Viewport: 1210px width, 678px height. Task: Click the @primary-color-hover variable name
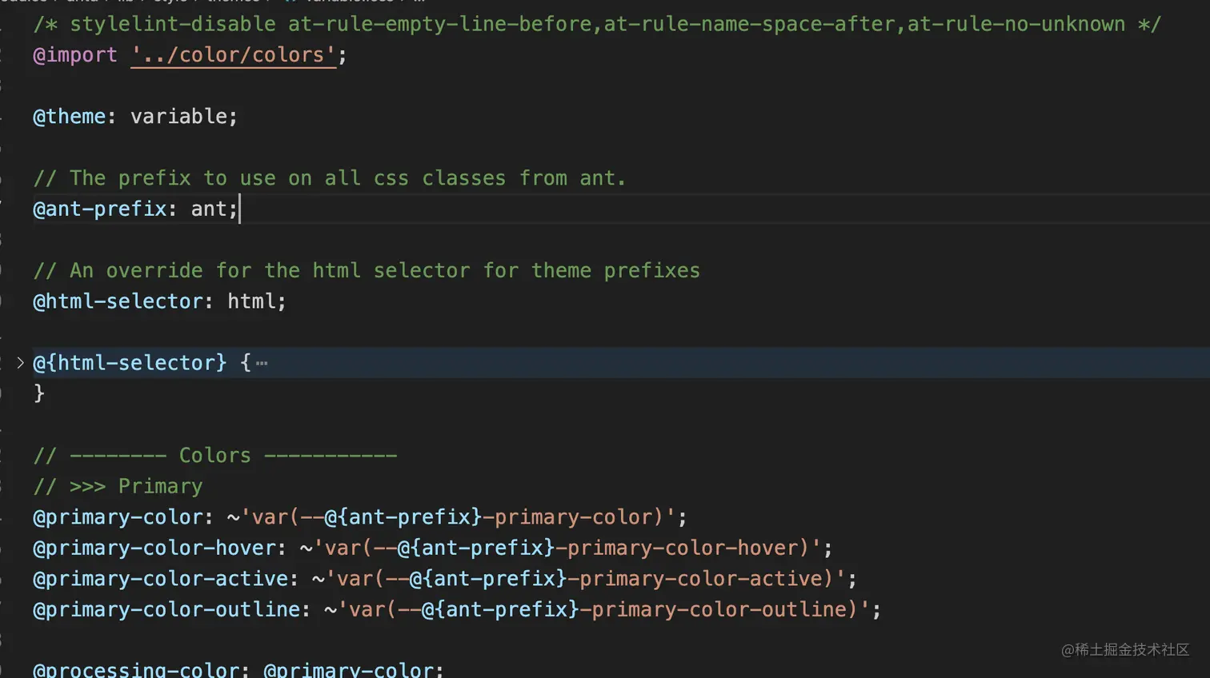coord(154,548)
